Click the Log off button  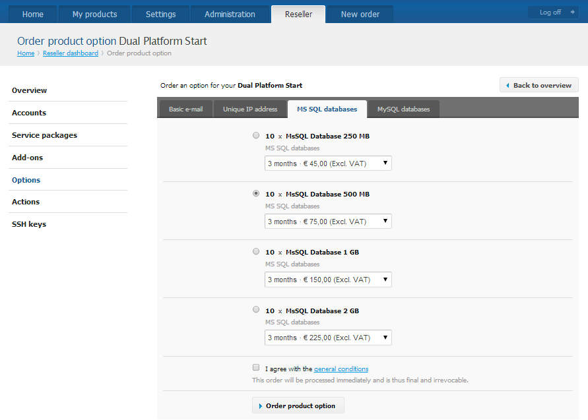[x=553, y=12]
